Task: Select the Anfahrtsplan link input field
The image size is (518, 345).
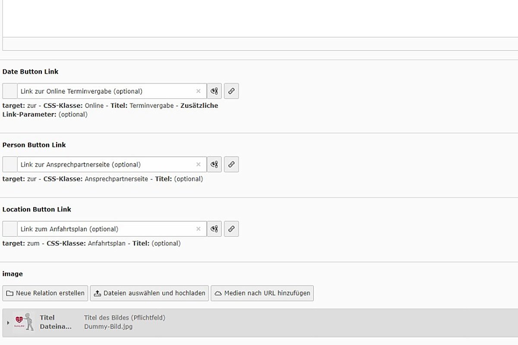Action: tap(104, 229)
